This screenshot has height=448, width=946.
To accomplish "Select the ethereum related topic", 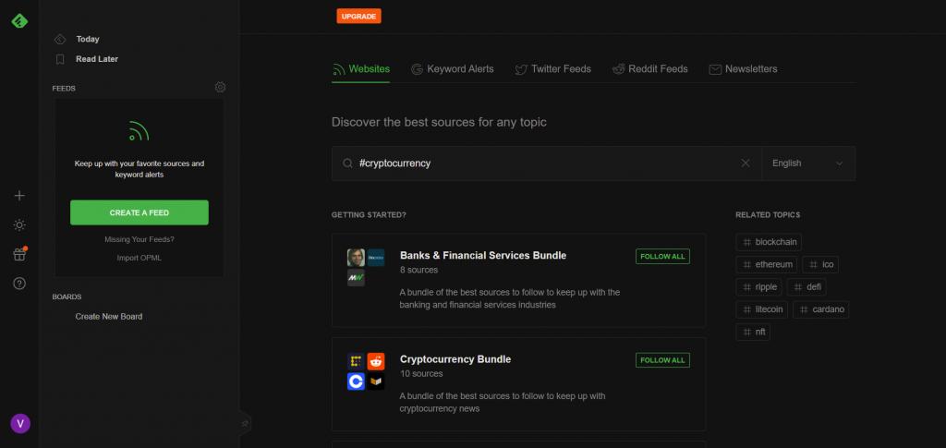I will pos(767,265).
